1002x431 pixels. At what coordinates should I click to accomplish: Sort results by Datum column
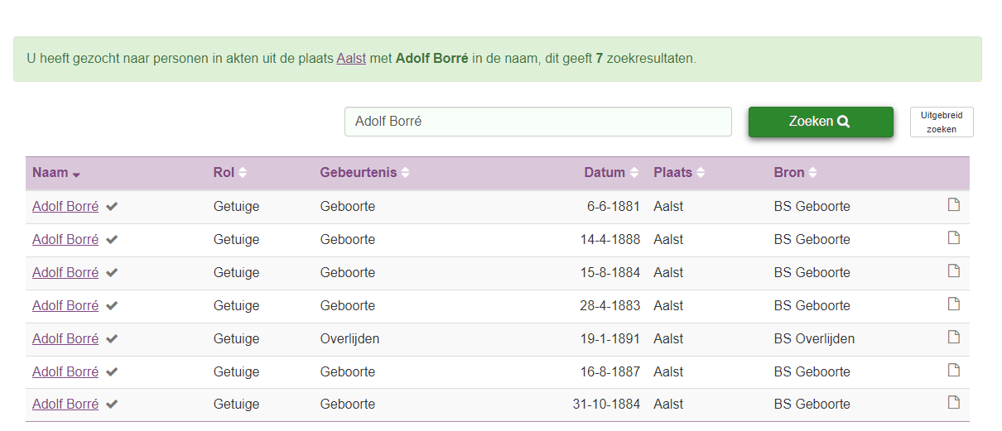coord(611,173)
